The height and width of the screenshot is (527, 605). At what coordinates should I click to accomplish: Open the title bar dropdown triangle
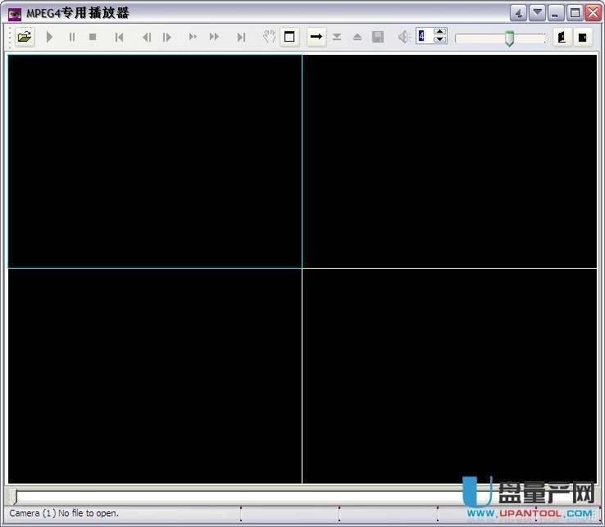click(x=537, y=13)
